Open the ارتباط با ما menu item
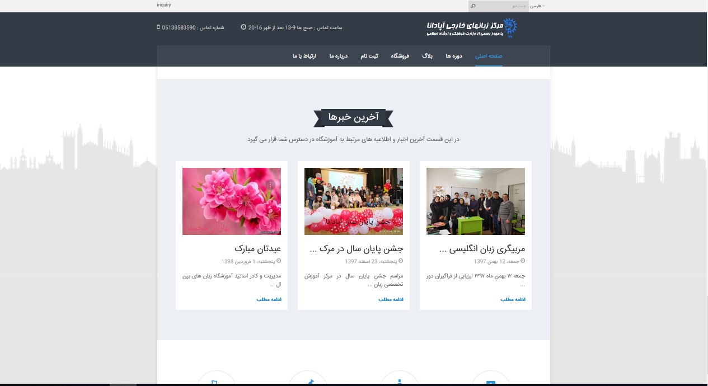The height and width of the screenshot is (386, 708). coord(304,56)
